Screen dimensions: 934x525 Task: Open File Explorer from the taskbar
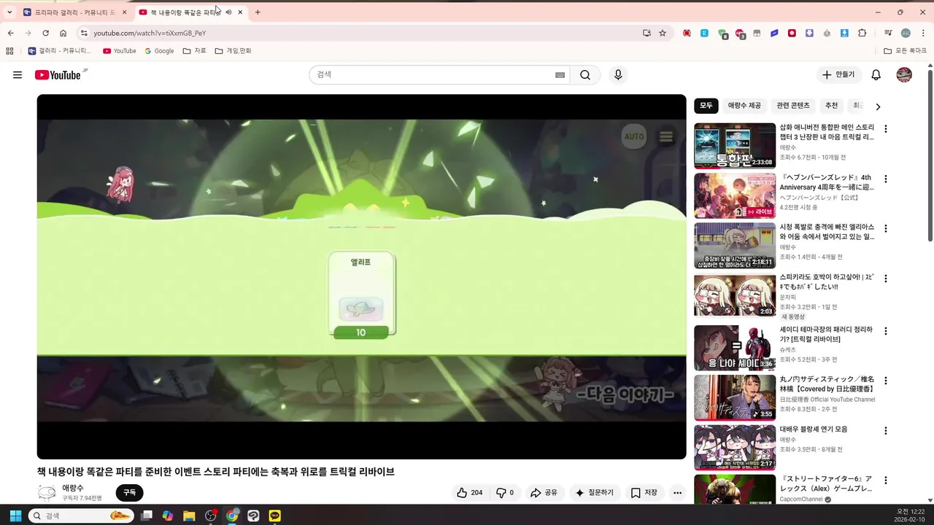[189, 516]
